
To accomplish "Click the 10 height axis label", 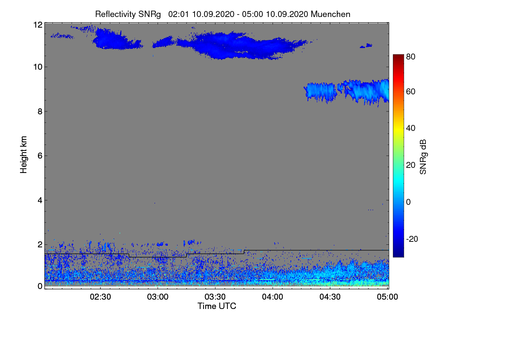I will 37,67.
